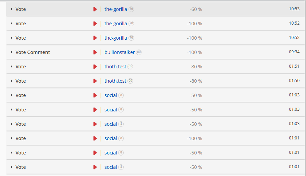
Task: Open bullionstalker account link
Action: tap(120, 52)
